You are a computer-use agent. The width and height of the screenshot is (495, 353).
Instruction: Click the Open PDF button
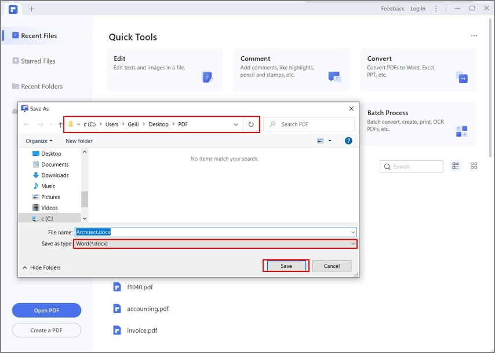pos(46,310)
